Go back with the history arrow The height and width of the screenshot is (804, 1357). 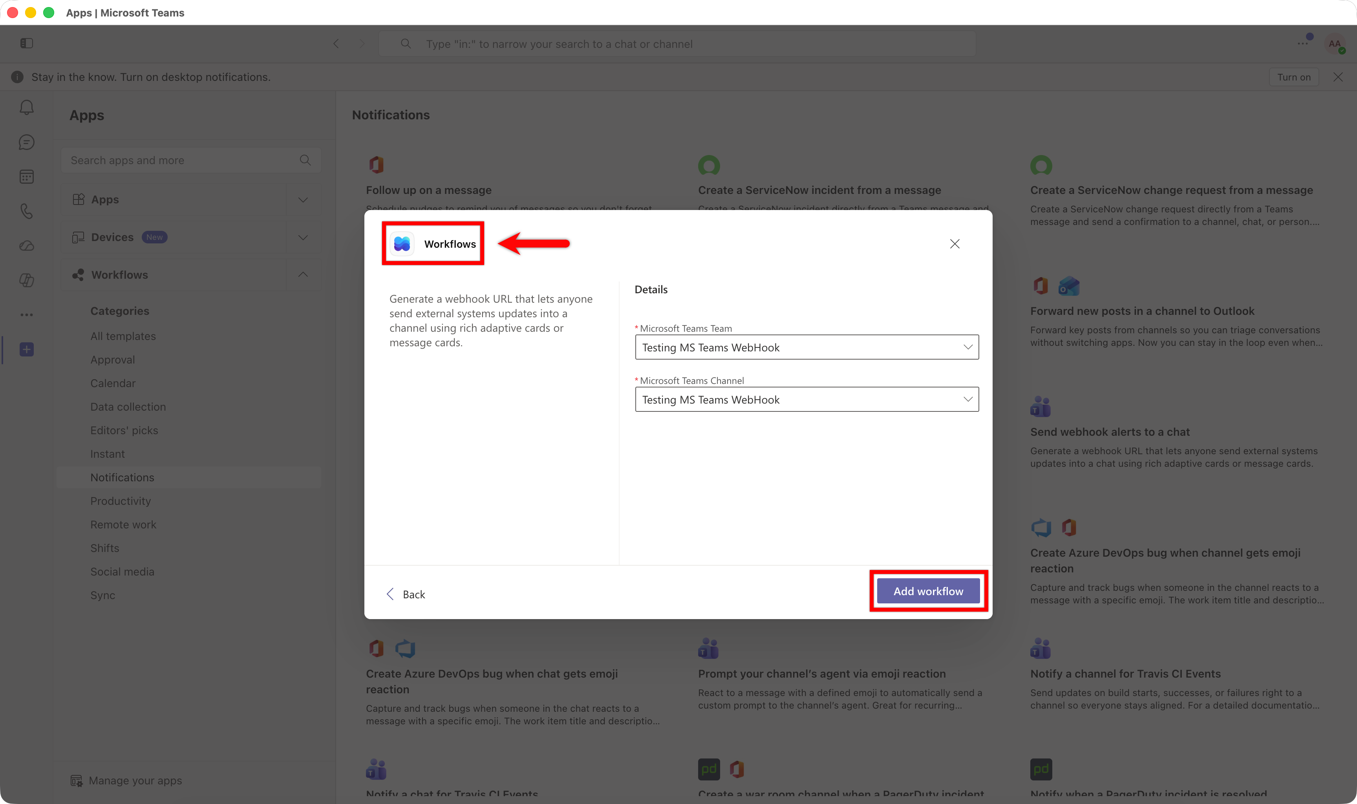337,44
